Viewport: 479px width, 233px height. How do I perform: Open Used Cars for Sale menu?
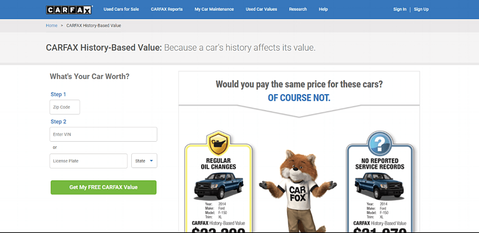click(x=121, y=9)
